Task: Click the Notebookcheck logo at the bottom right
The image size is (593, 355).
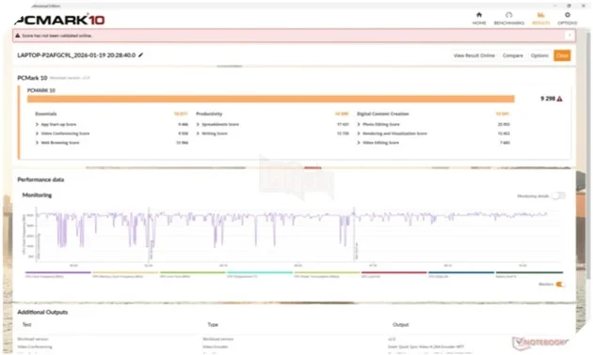Action: coord(541,343)
